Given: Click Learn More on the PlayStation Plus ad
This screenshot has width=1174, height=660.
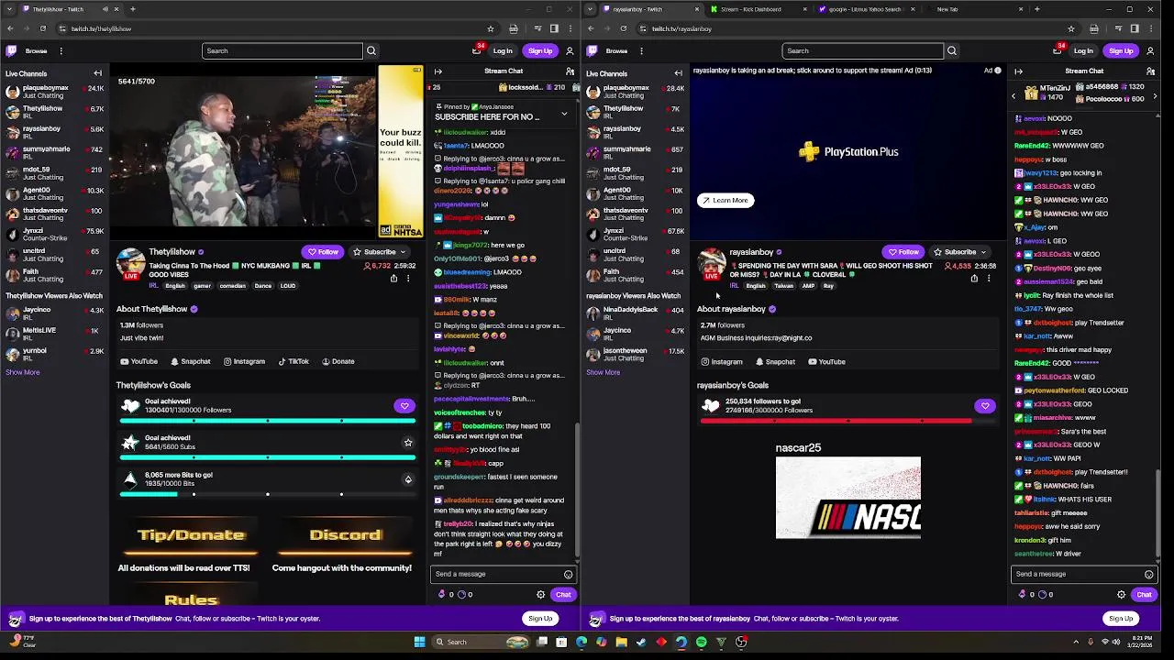Looking at the screenshot, I should tap(725, 200).
